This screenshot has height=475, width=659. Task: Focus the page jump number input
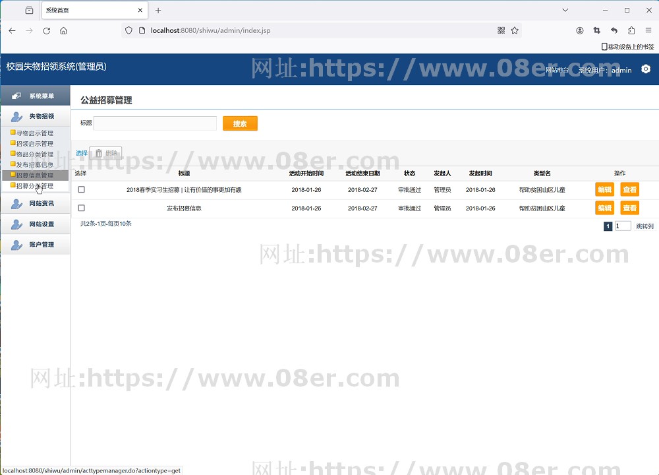pos(623,226)
